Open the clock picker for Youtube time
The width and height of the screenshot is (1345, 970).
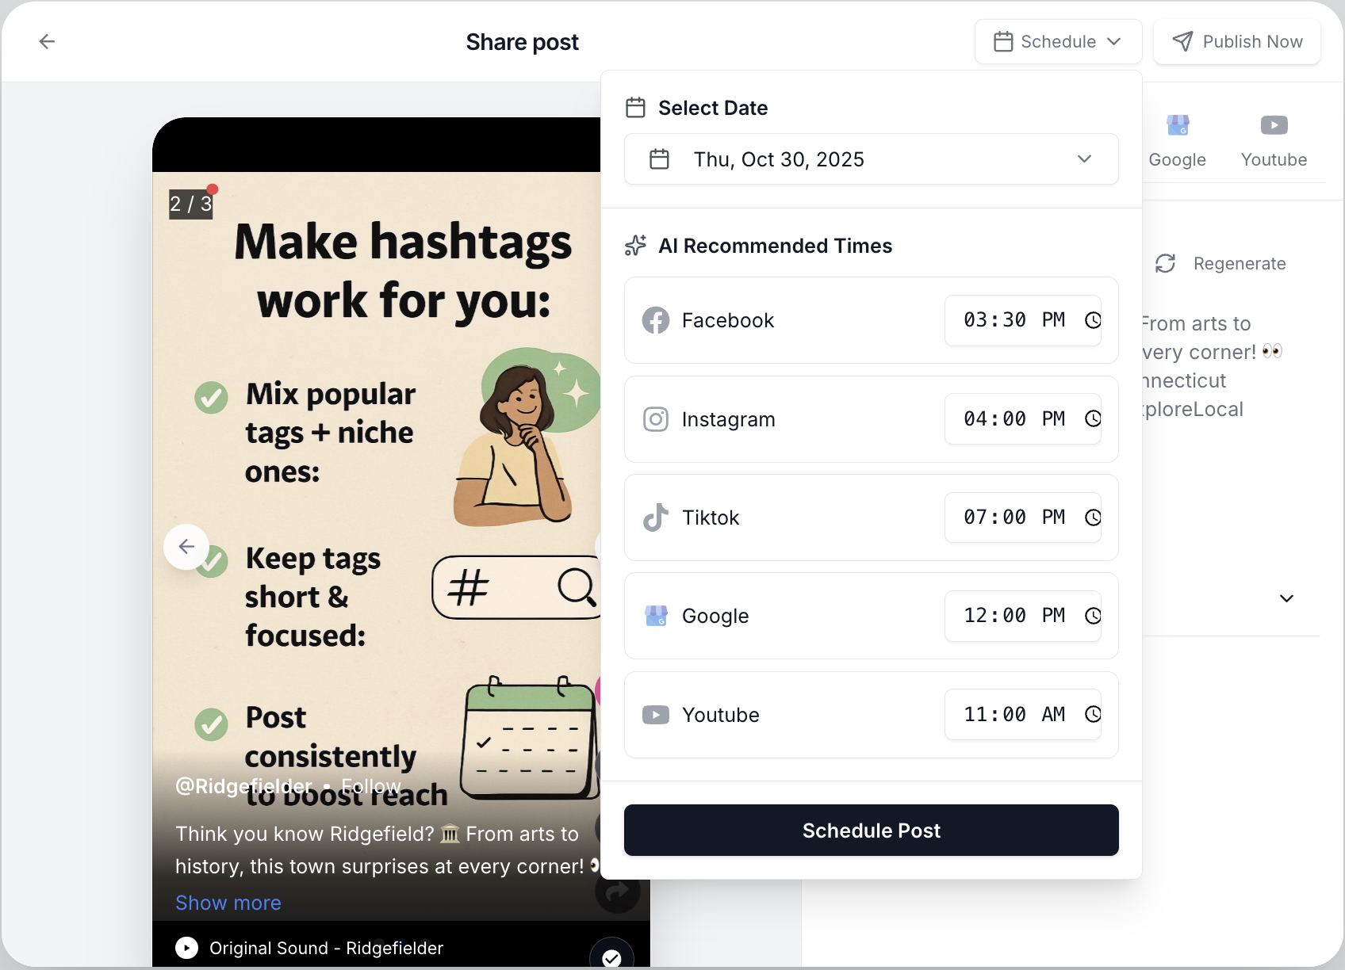pyautogui.click(x=1093, y=714)
